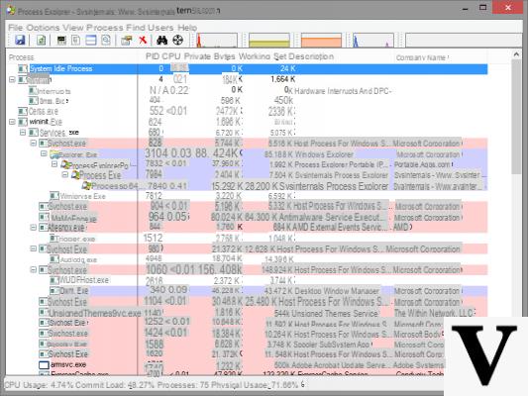Select the audiodg.exe process row
The image size is (528, 396).
268,259
